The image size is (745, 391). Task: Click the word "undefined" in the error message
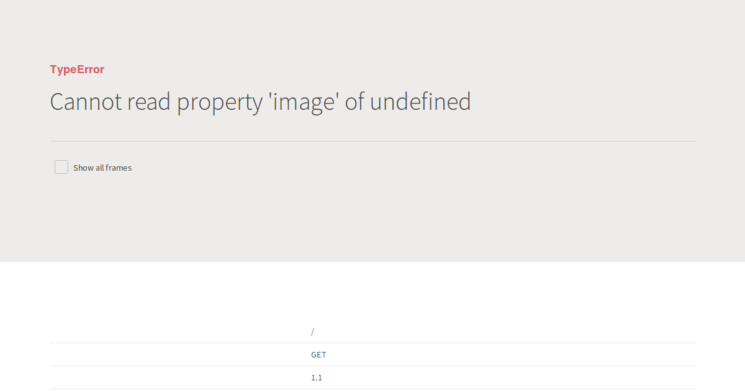pyautogui.click(x=420, y=102)
